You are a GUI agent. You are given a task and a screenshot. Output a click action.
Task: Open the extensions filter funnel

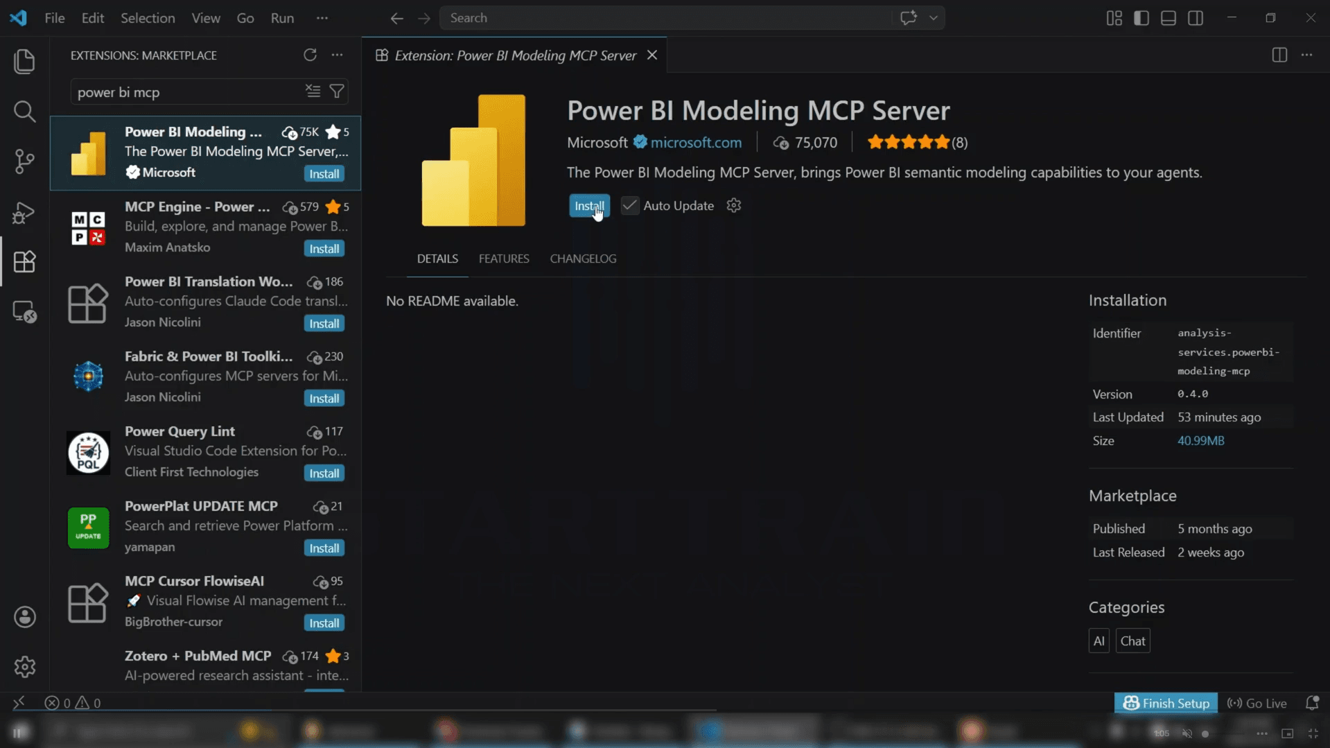click(x=337, y=92)
